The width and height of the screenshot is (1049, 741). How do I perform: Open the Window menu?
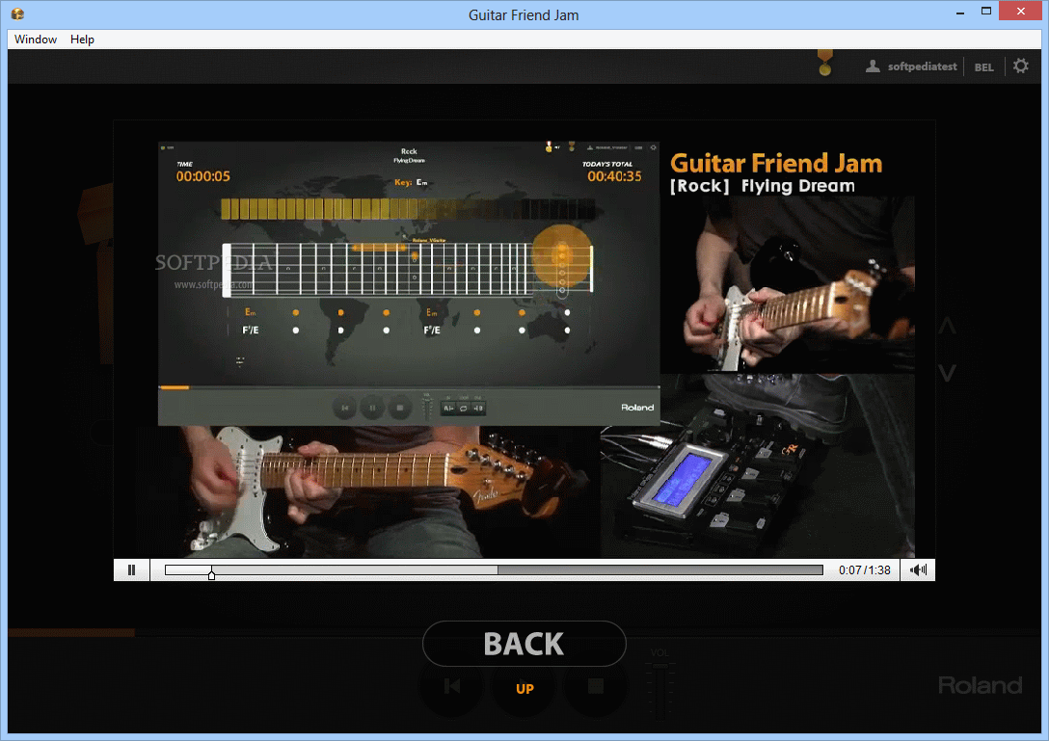click(x=36, y=40)
